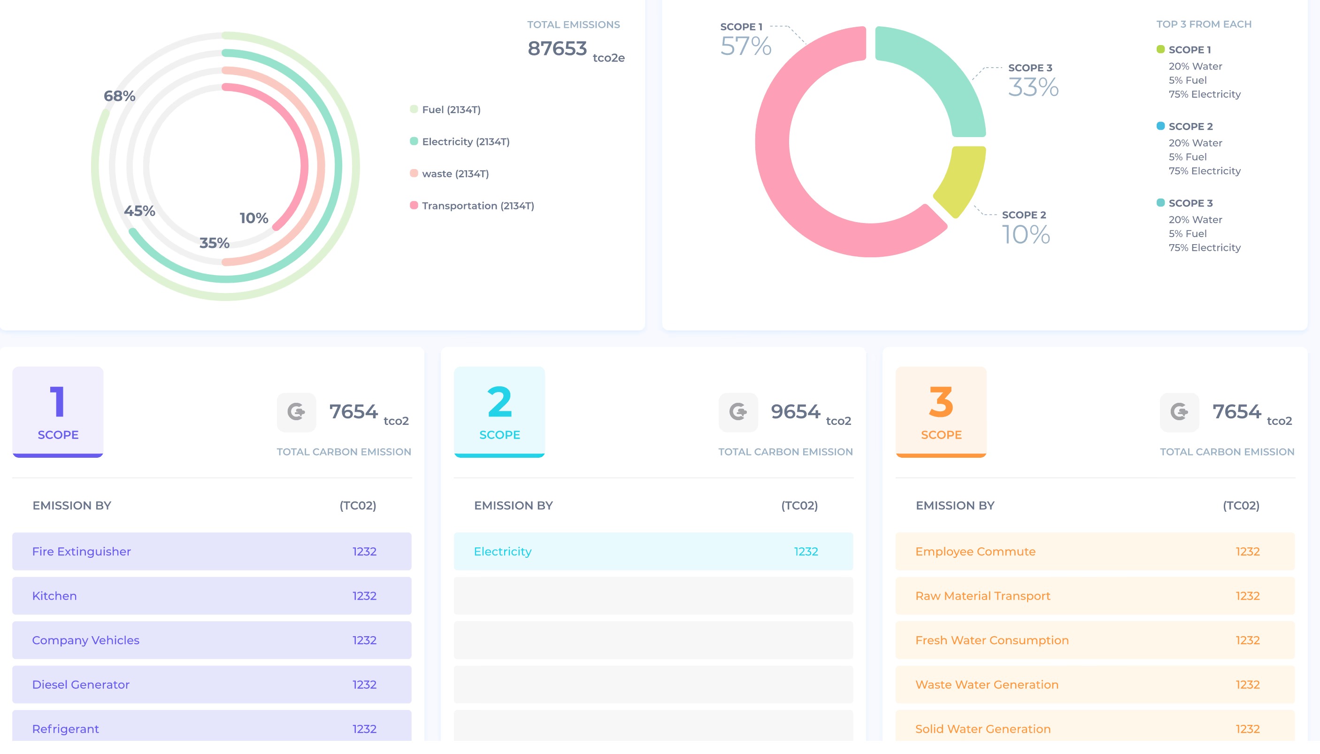Select the purple Scope 1 tile
Image resolution: width=1320 pixels, height=754 pixels.
(58, 412)
